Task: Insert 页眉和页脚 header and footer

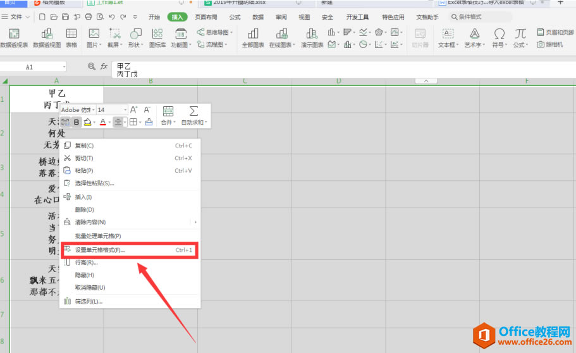Action: click(555, 32)
